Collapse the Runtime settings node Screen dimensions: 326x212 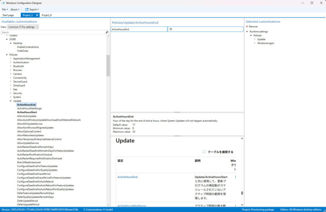pos(247,31)
